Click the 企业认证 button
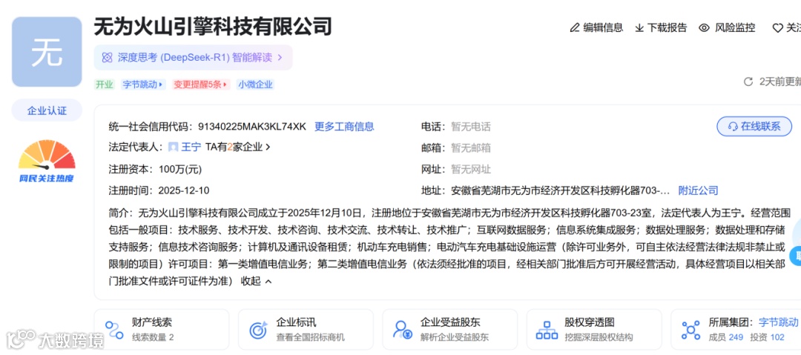 47,110
